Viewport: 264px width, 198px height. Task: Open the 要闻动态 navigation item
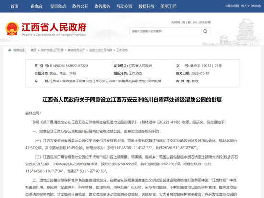58,6
